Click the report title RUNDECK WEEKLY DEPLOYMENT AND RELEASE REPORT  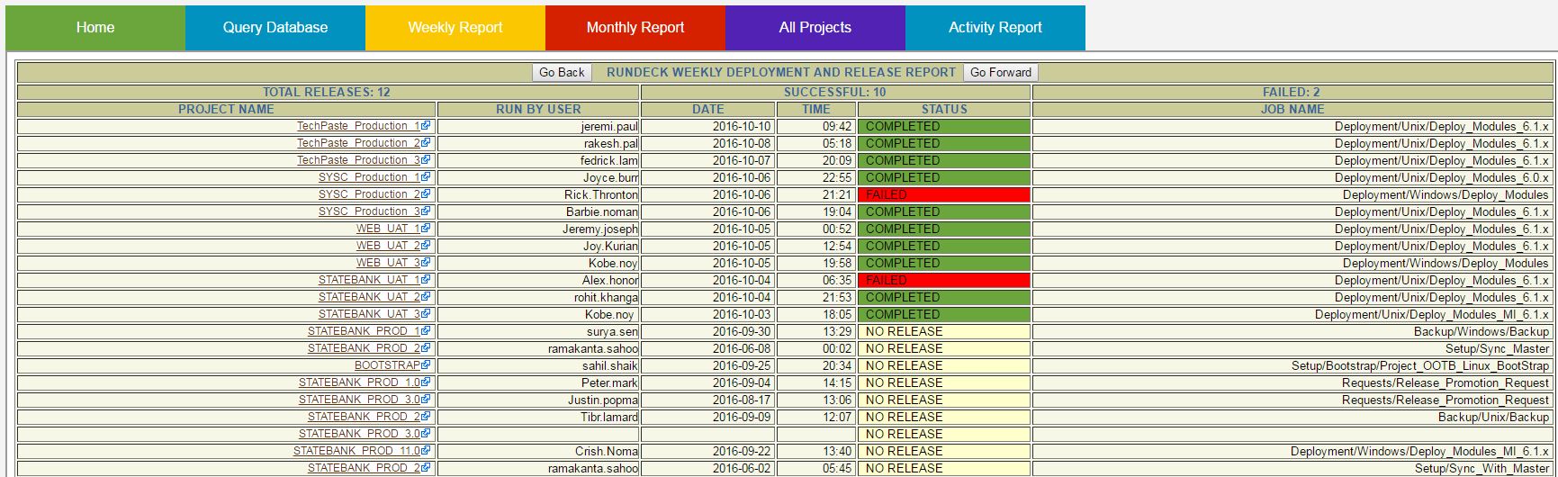pyautogui.click(x=781, y=72)
